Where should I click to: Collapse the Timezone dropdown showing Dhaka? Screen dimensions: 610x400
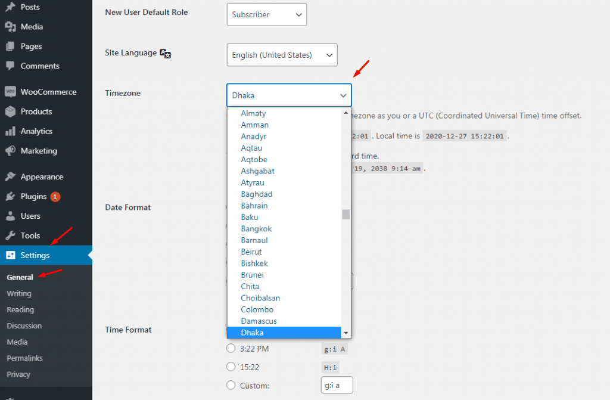289,95
